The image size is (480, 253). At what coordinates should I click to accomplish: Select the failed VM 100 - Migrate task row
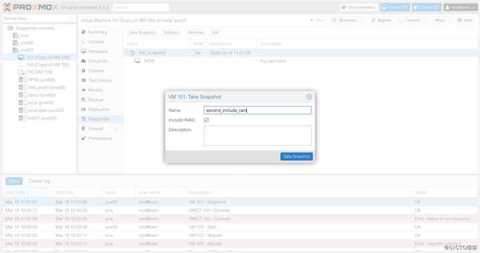coord(240,244)
